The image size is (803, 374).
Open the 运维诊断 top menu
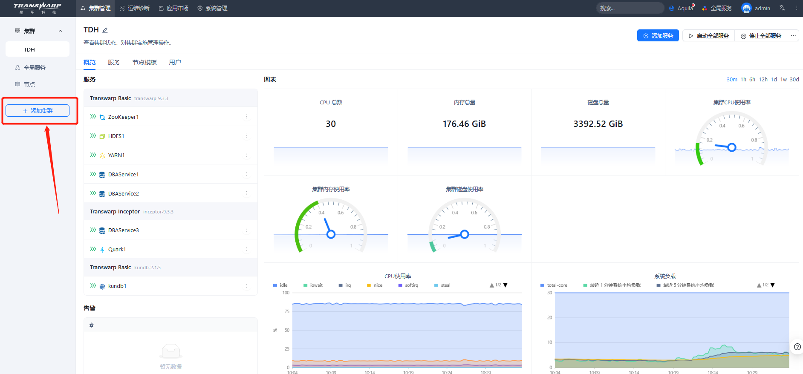pyautogui.click(x=134, y=8)
